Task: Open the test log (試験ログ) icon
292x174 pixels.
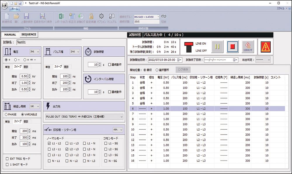Action: 81,16
